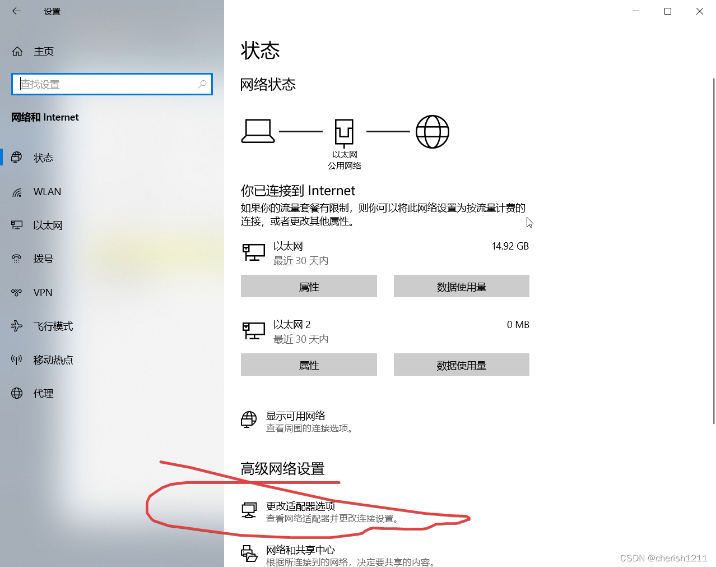Click the 网络状态 heading
The width and height of the screenshot is (716, 567).
point(268,85)
